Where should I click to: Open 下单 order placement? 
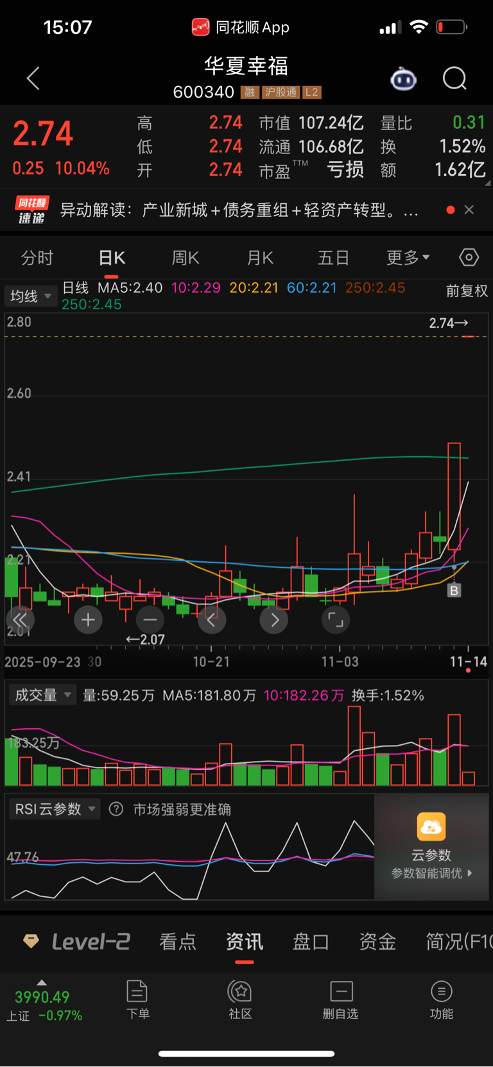[x=137, y=1000]
